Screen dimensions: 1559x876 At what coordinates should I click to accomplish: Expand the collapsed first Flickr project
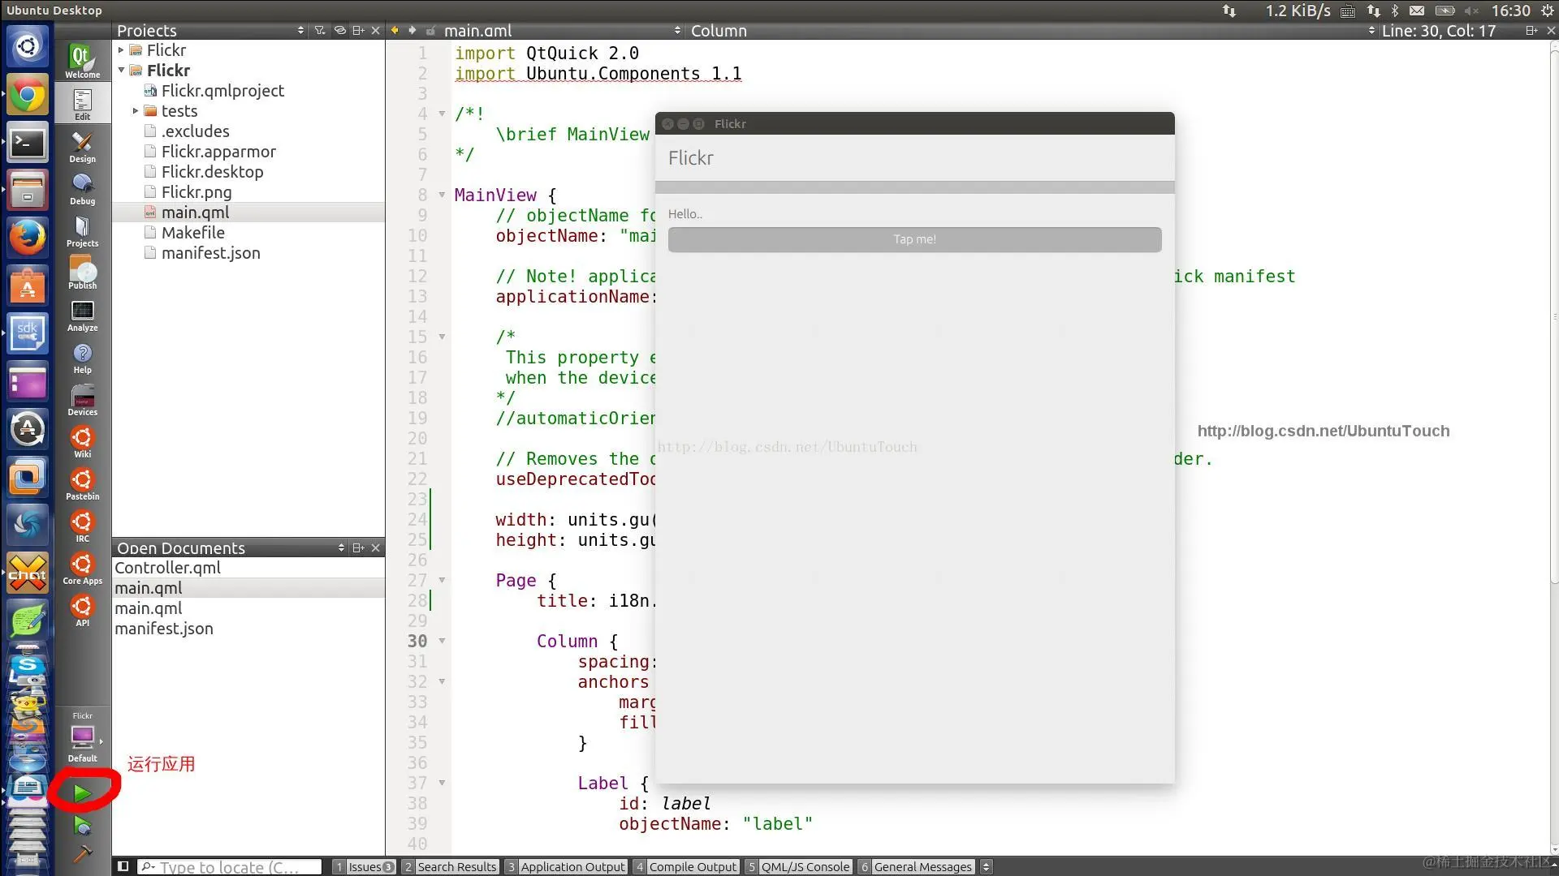(121, 50)
